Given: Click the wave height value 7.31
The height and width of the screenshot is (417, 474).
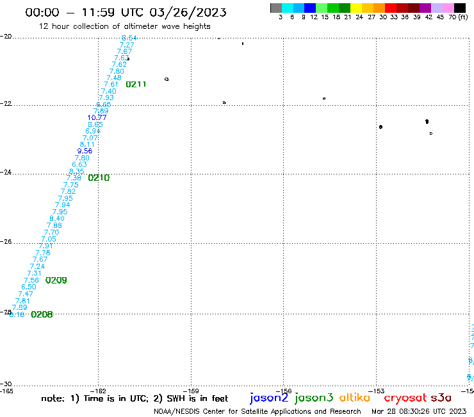Looking at the screenshot, I should click(x=34, y=273).
